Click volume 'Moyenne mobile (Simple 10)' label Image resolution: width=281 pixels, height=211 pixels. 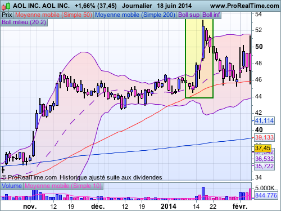click(x=63, y=186)
